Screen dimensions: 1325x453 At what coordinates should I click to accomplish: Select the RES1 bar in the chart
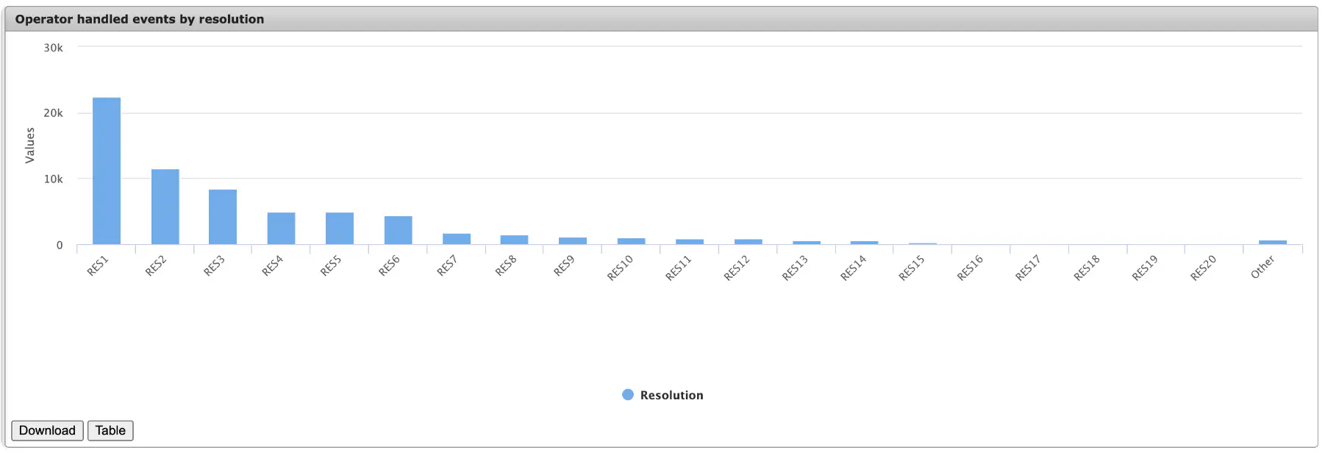107,171
